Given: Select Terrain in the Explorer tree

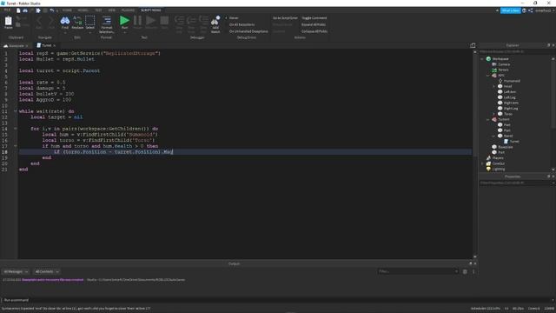Looking at the screenshot, I should (503, 70).
